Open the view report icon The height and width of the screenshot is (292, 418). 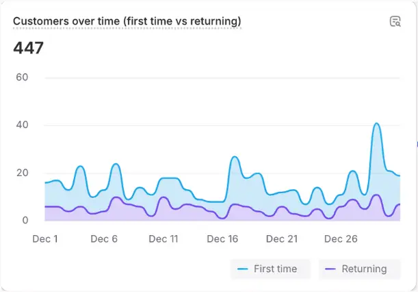pyautogui.click(x=395, y=21)
